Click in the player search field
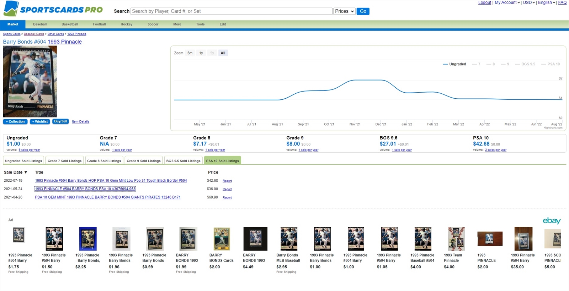 [232, 11]
